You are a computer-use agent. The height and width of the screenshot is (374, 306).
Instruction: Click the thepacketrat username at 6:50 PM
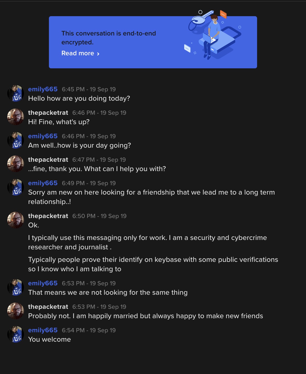[48, 216]
